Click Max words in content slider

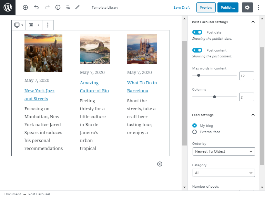tap(214, 75)
